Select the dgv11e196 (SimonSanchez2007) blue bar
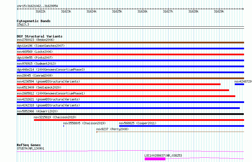The image size is (252, 162). [x=130, y=49]
